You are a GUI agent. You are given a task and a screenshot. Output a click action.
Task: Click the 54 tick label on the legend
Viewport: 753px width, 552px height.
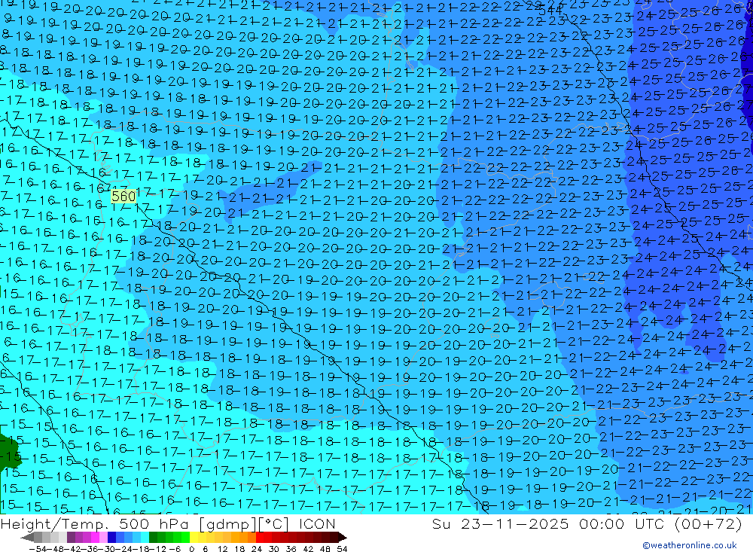342,549
